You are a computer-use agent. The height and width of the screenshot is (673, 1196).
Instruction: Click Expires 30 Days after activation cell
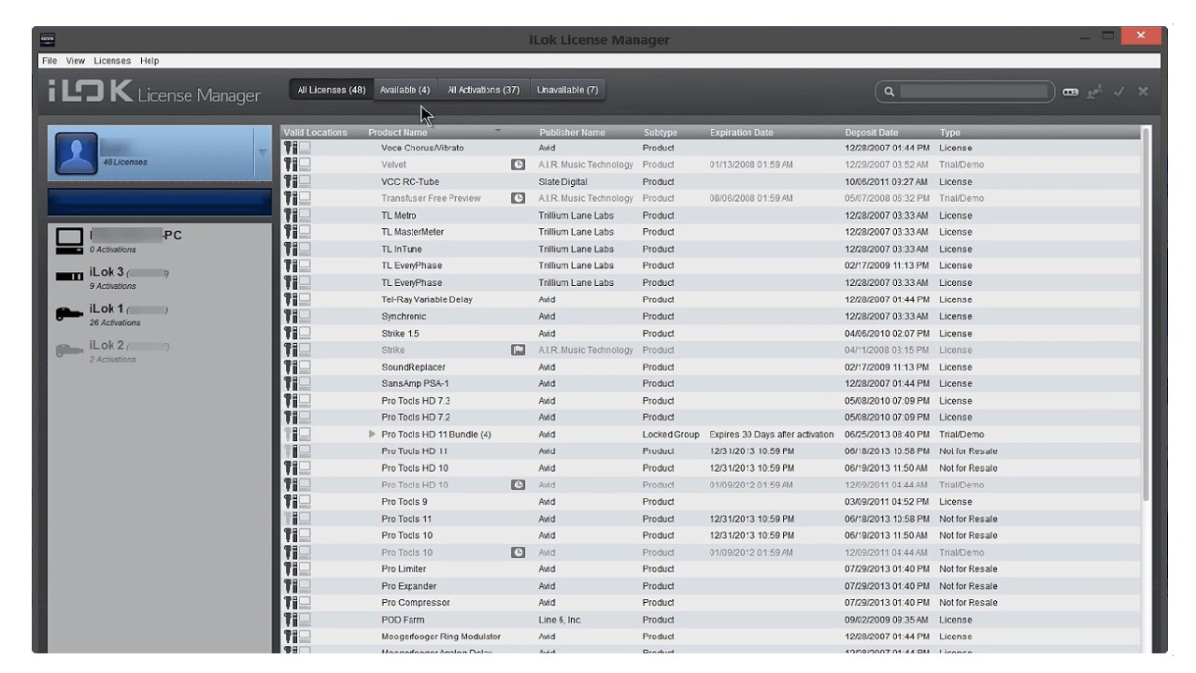pyautogui.click(x=772, y=435)
